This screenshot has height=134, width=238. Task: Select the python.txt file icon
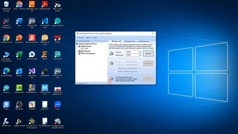point(45,106)
